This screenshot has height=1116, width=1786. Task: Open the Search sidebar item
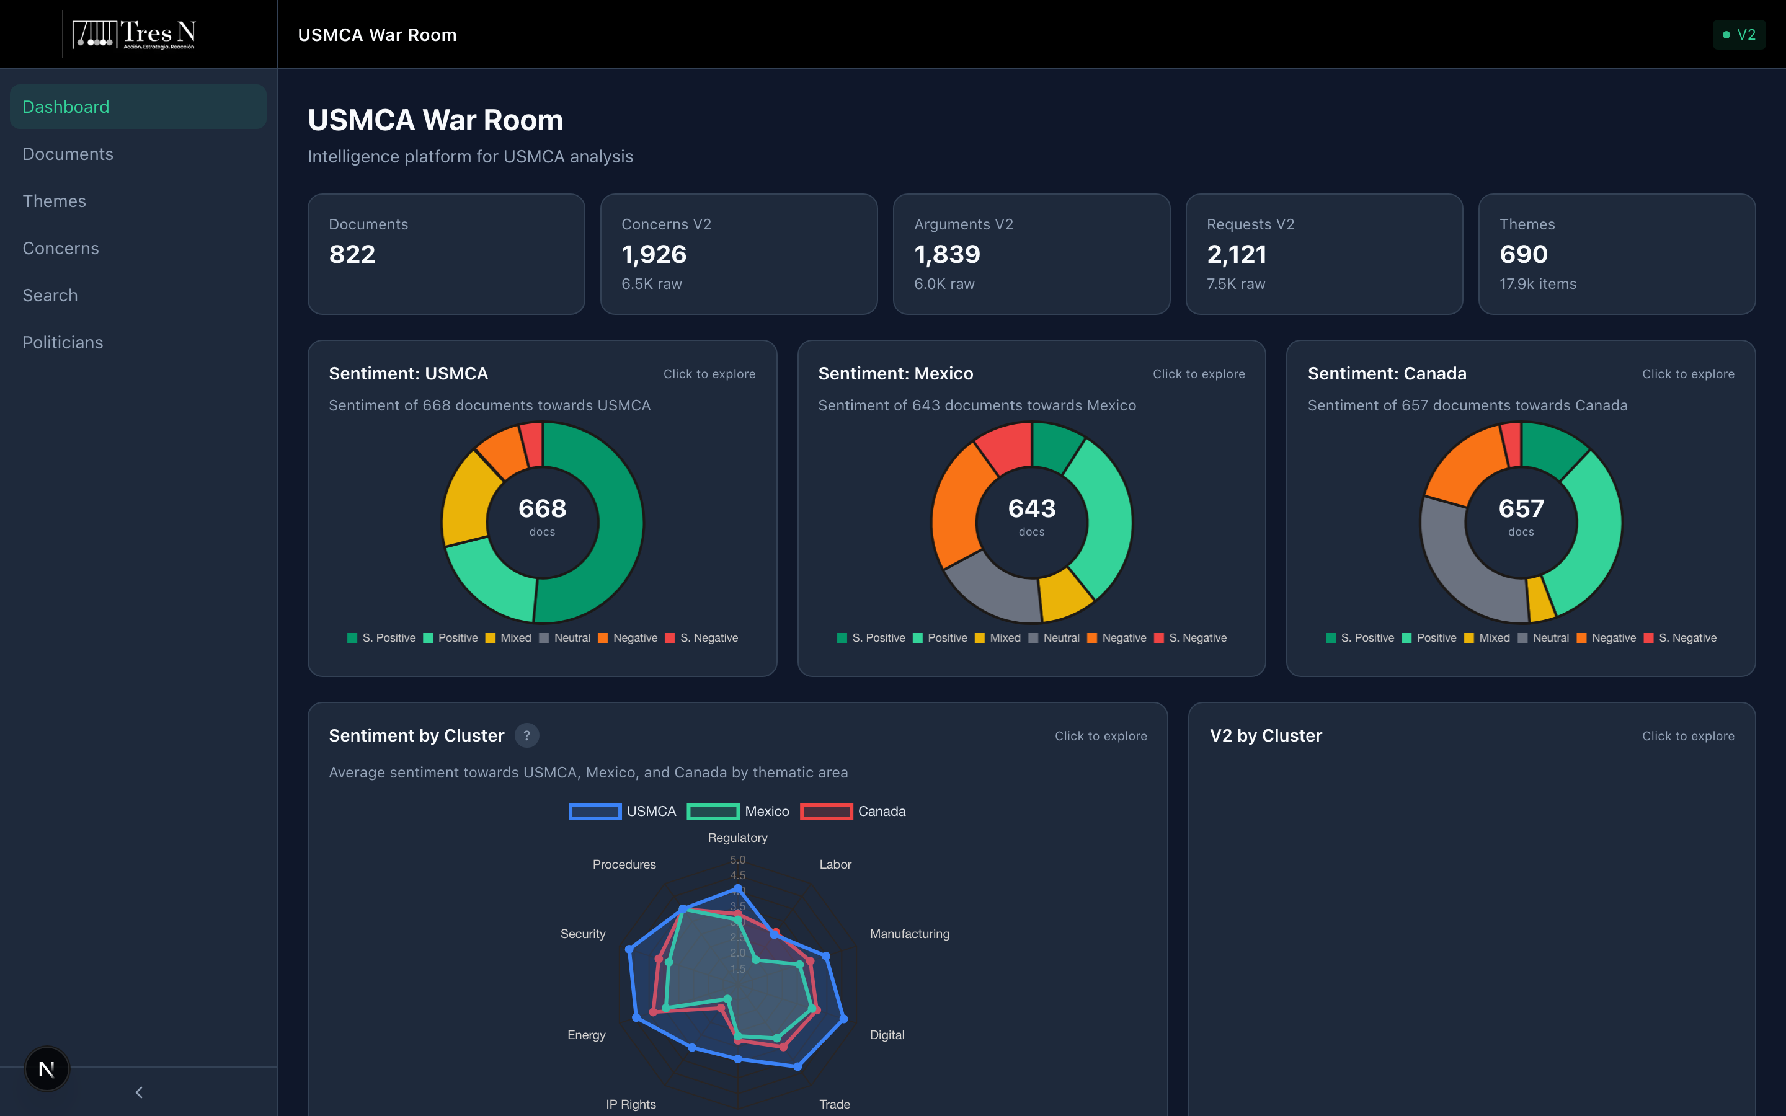pyautogui.click(x=50, y=295)
